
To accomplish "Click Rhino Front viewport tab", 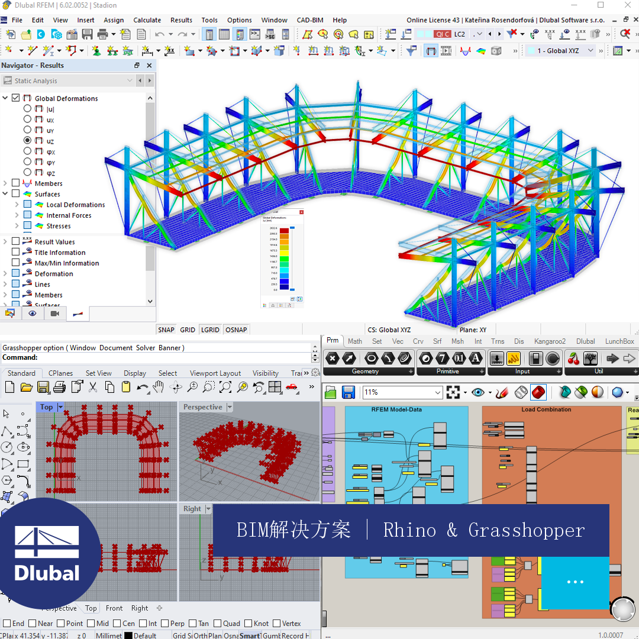I will coord(114,608).
